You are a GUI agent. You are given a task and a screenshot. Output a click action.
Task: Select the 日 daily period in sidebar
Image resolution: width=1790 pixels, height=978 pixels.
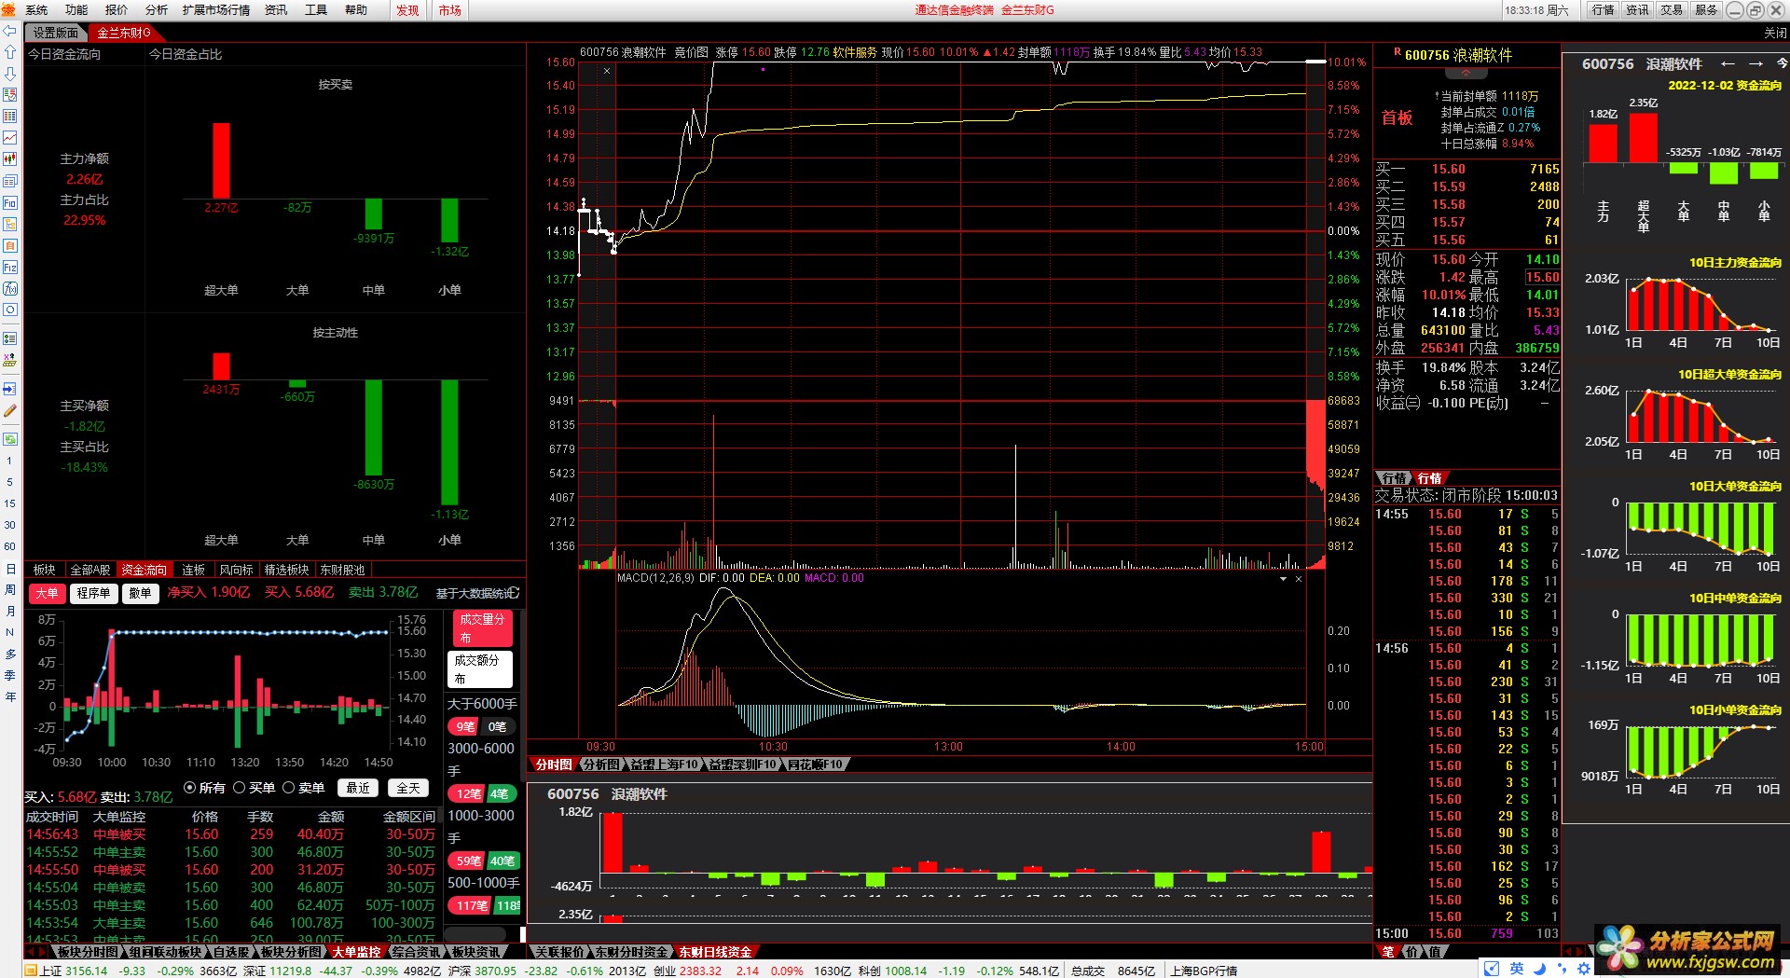(10, 568)
